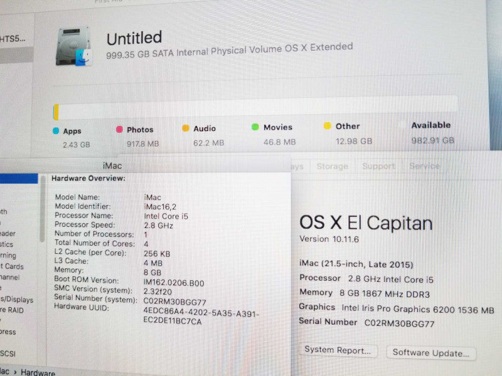Image resolution: width=502 pixels, height=376 pixels.
Task: Click the iMac (21.5-inch, Late 2015) line
Action: coord(356,264)
